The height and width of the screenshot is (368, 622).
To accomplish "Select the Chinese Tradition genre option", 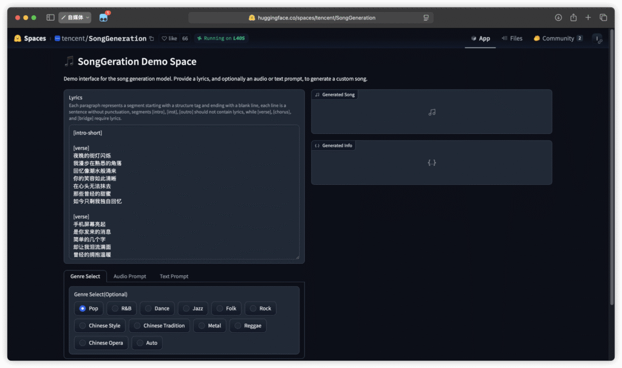I will tap(159, 326).
